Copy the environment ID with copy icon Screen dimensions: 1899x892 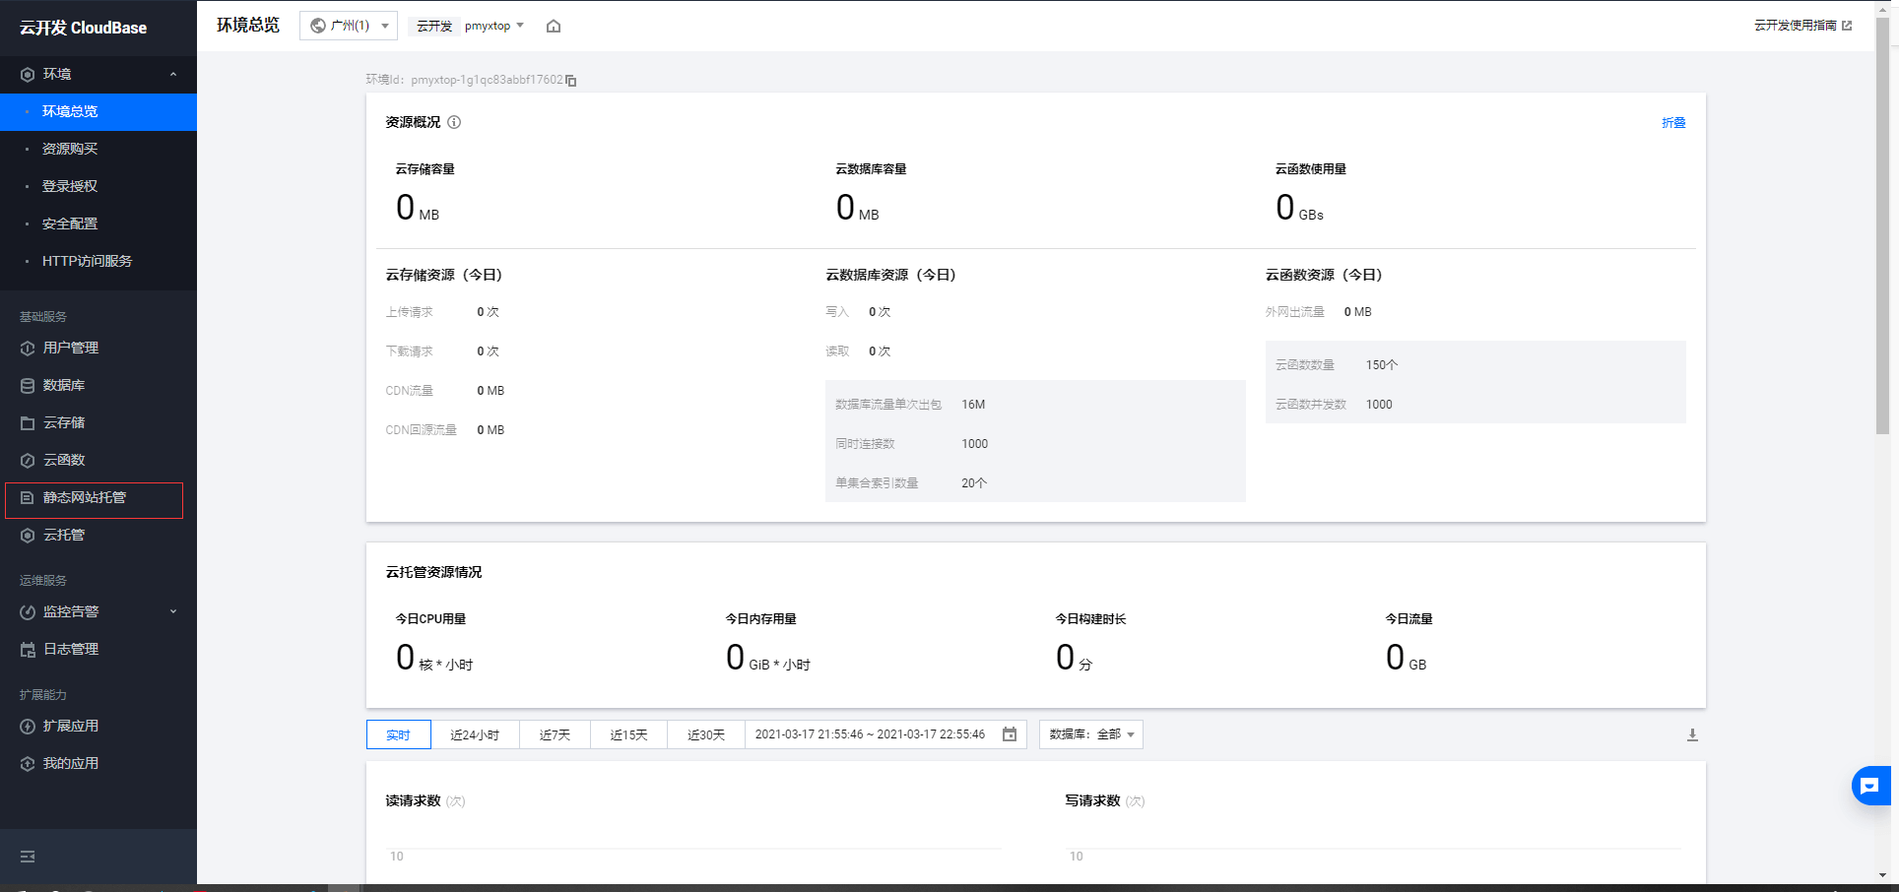click(571, 81)
